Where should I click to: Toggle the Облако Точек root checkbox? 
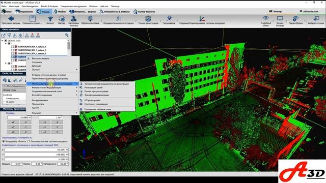coord(6,41)
